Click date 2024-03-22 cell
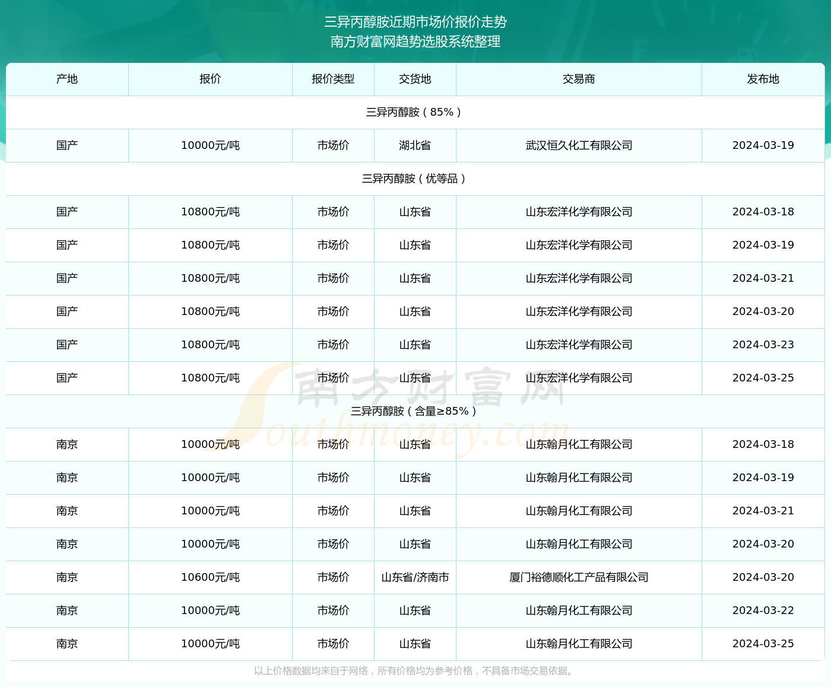 (763, 610)
